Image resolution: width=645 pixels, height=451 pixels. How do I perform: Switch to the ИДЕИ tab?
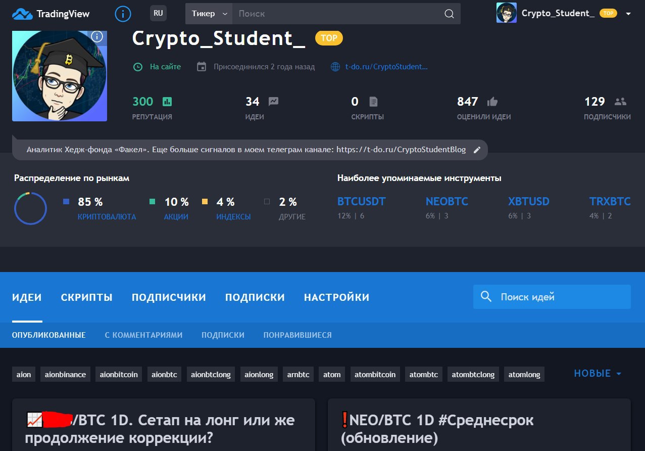click(x=27, y=297)
